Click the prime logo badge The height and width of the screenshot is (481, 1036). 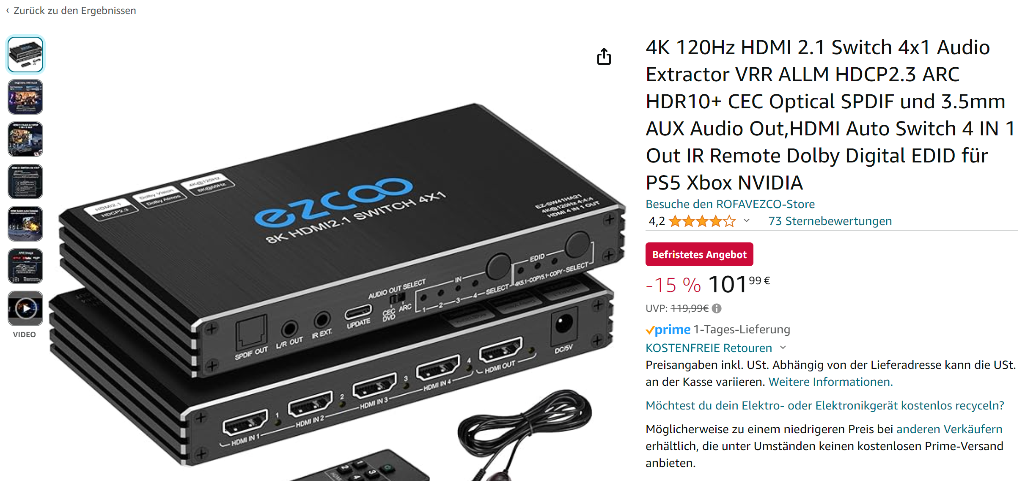click(x=668, y=330)
